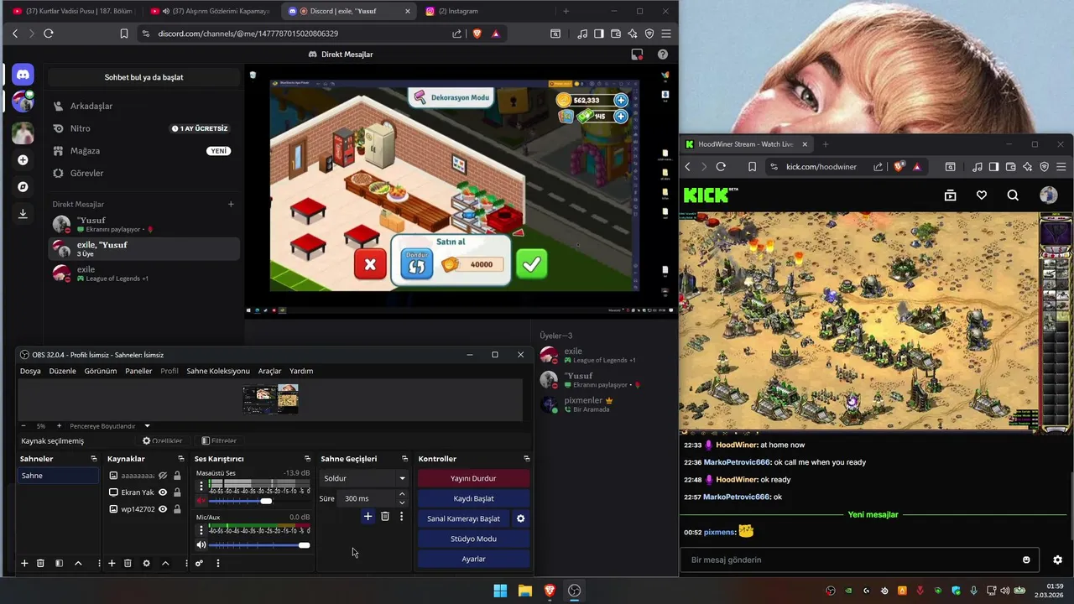Add a server with Discord plus icon
This screenshot has width=1074, height=604.
(23, 159)
